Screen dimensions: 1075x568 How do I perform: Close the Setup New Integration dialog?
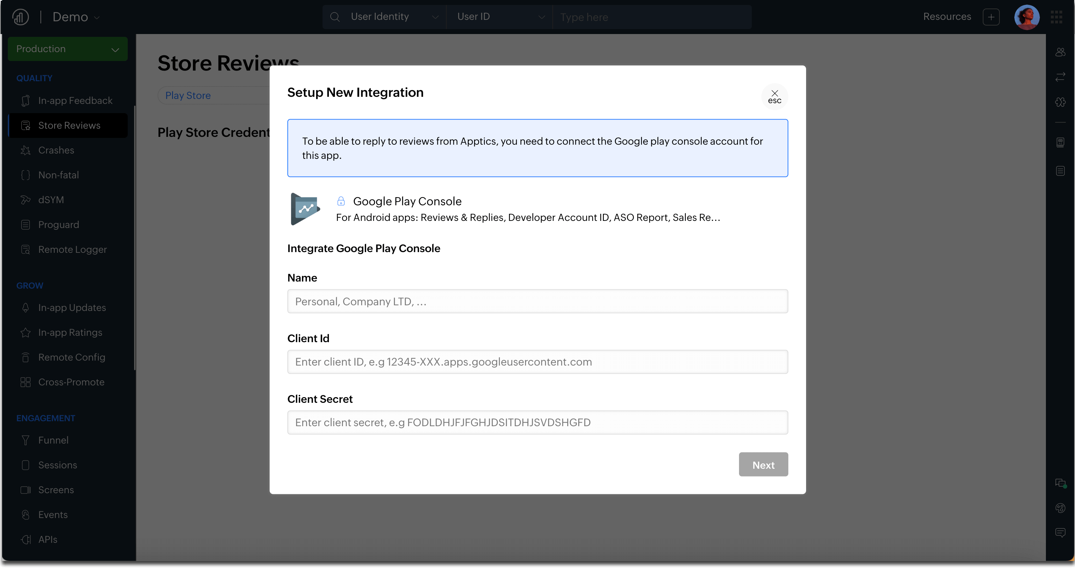[774, 97]
